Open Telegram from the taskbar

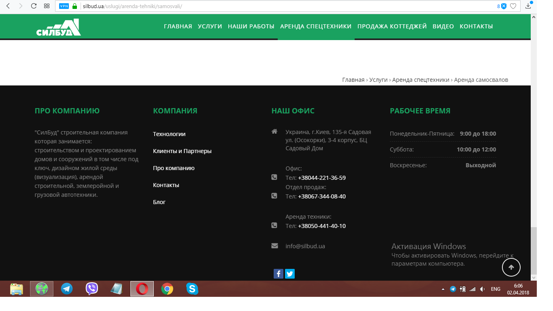click(67, 289)
